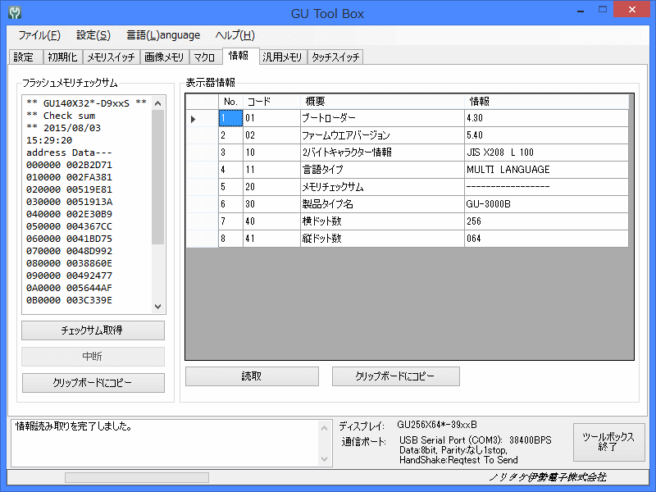The width and height of the screenshot is (656, 492).
Task: Open the 設定(S) menu
Action: pos(93,35)
